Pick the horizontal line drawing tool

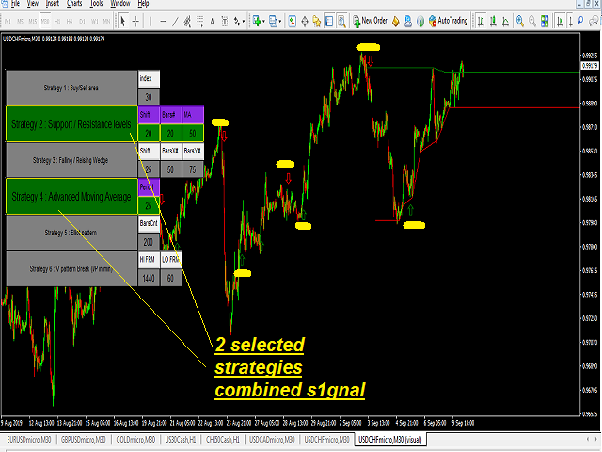[163, 21]
